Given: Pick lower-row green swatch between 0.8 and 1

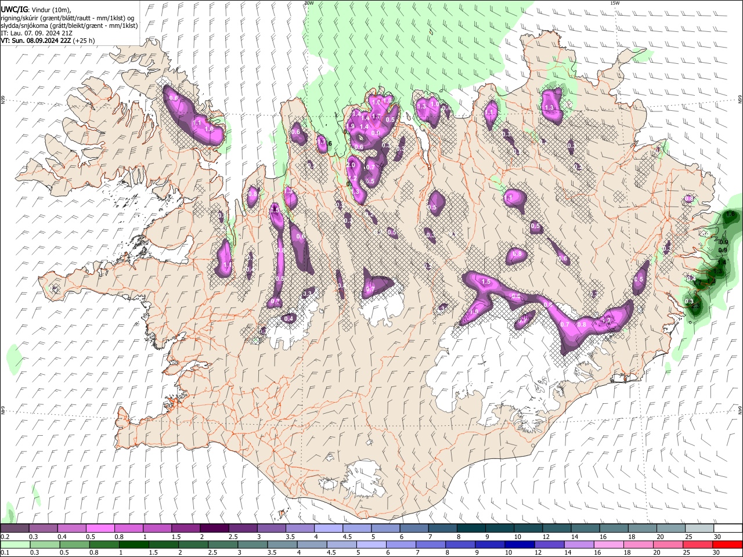Looking at the screenshot, I should point(104,544).
